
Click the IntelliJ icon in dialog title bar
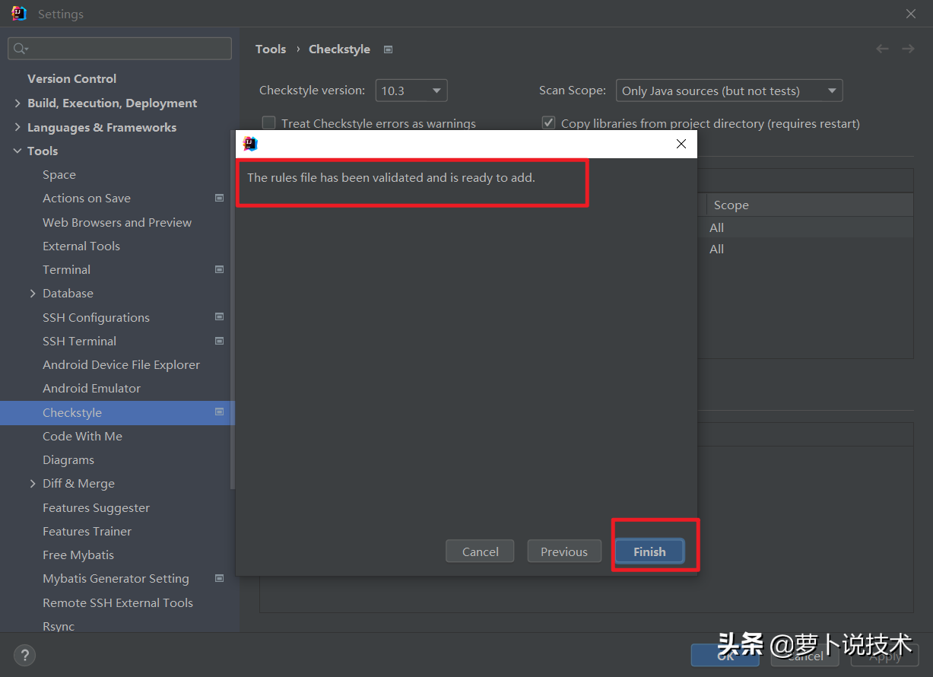[250, 144]
